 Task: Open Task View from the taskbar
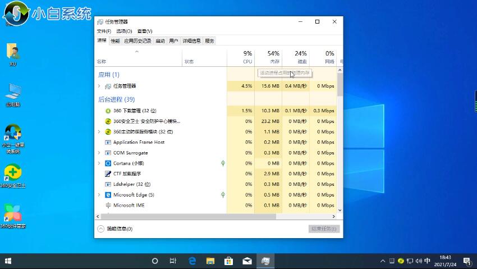coord(173,261)
